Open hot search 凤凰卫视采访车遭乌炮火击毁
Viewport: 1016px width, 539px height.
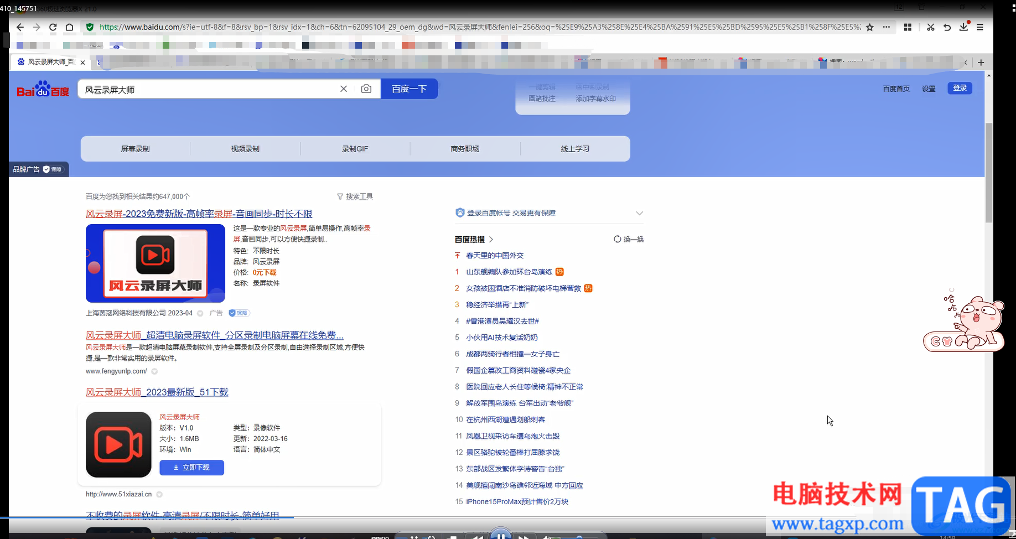point(513,436)
